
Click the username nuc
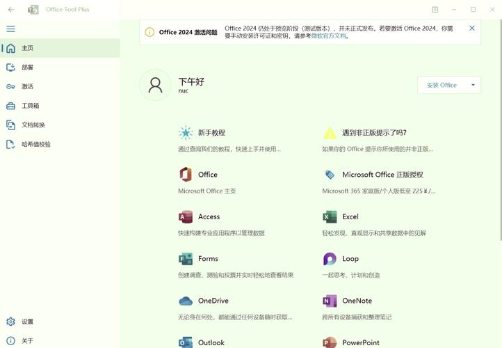coord(183,91)
